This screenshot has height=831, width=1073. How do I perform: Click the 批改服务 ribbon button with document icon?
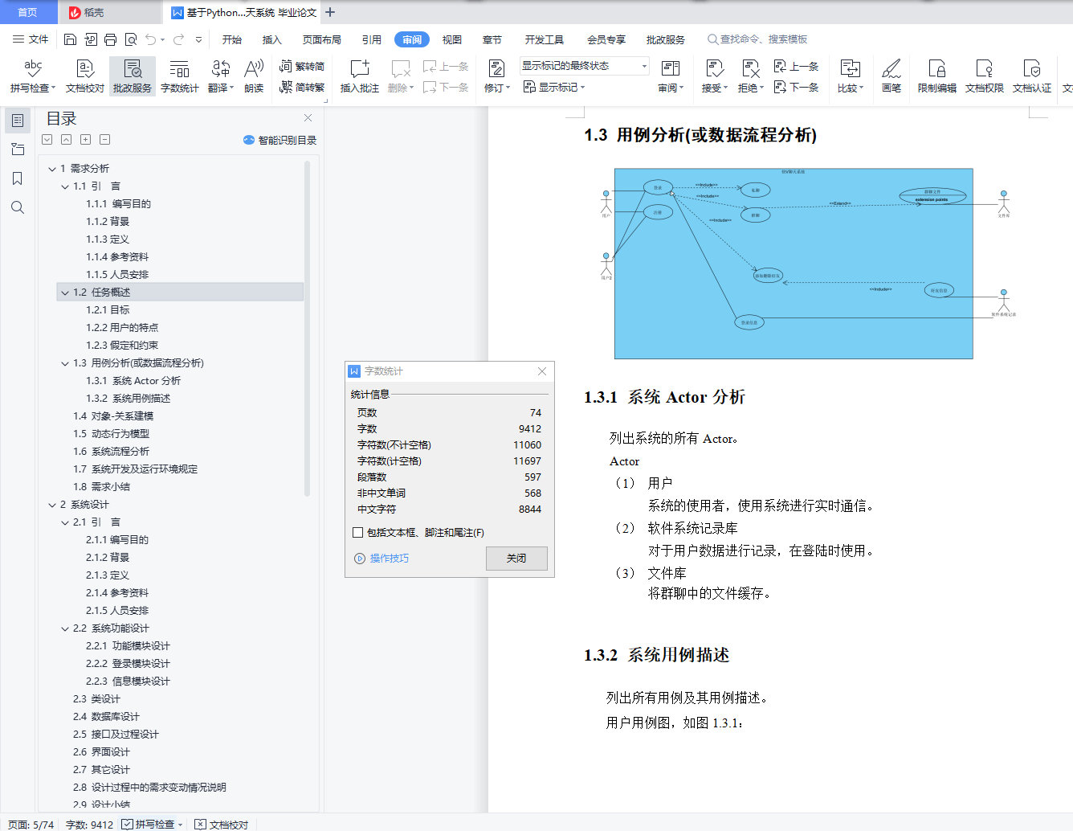133,76
